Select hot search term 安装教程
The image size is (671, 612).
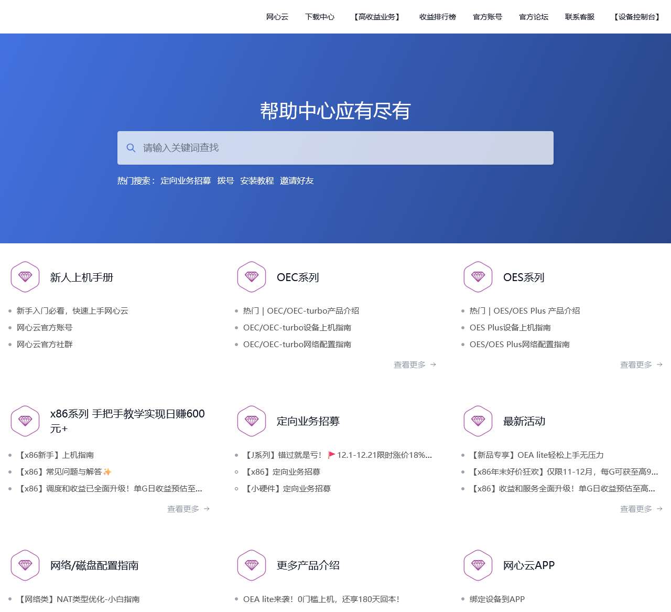pyautogui.click(x=257, y=181)
